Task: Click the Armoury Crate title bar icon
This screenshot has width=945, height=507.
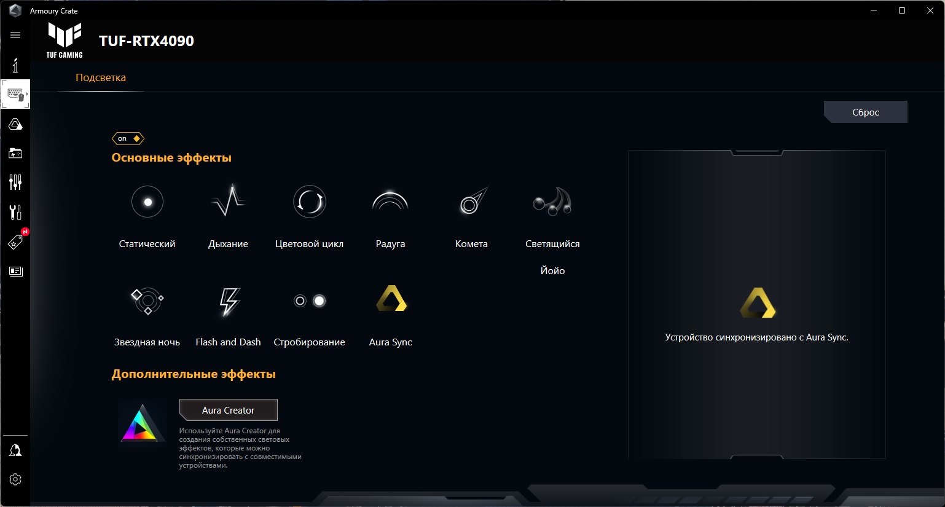Action: click(x=15, y=10)
